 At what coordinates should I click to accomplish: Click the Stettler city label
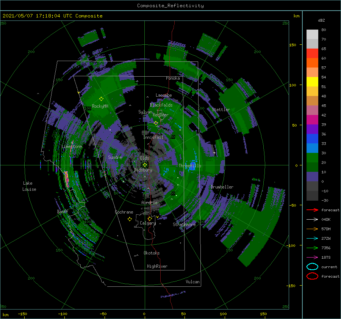[221, 110]
